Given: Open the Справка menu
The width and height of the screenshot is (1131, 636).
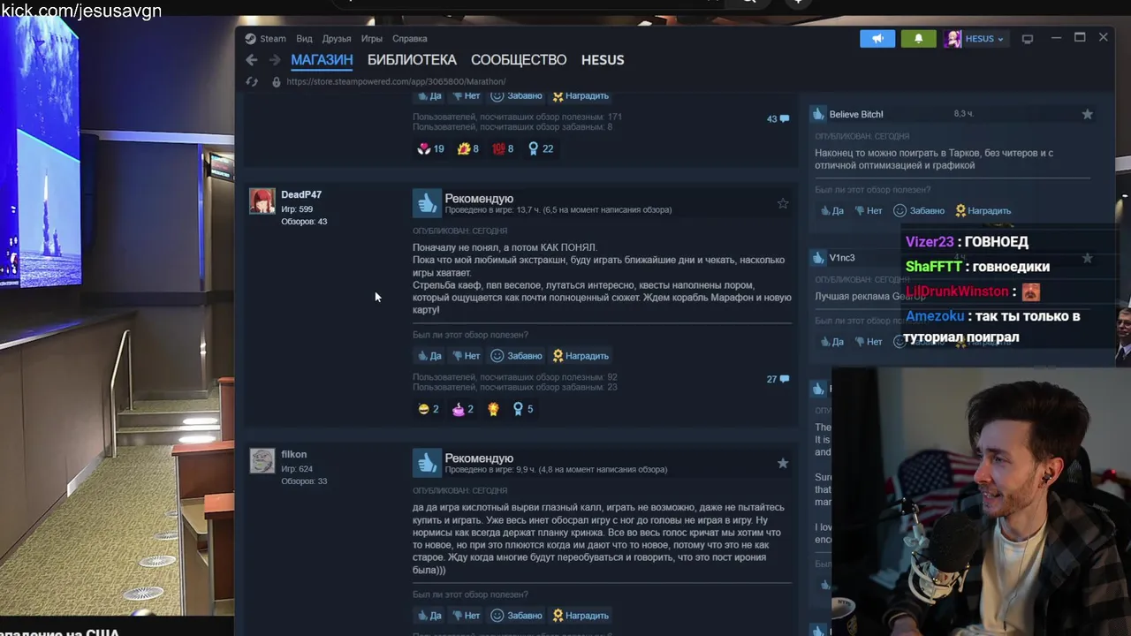Looking at the screenshot, I should click(x=410, y=39).
